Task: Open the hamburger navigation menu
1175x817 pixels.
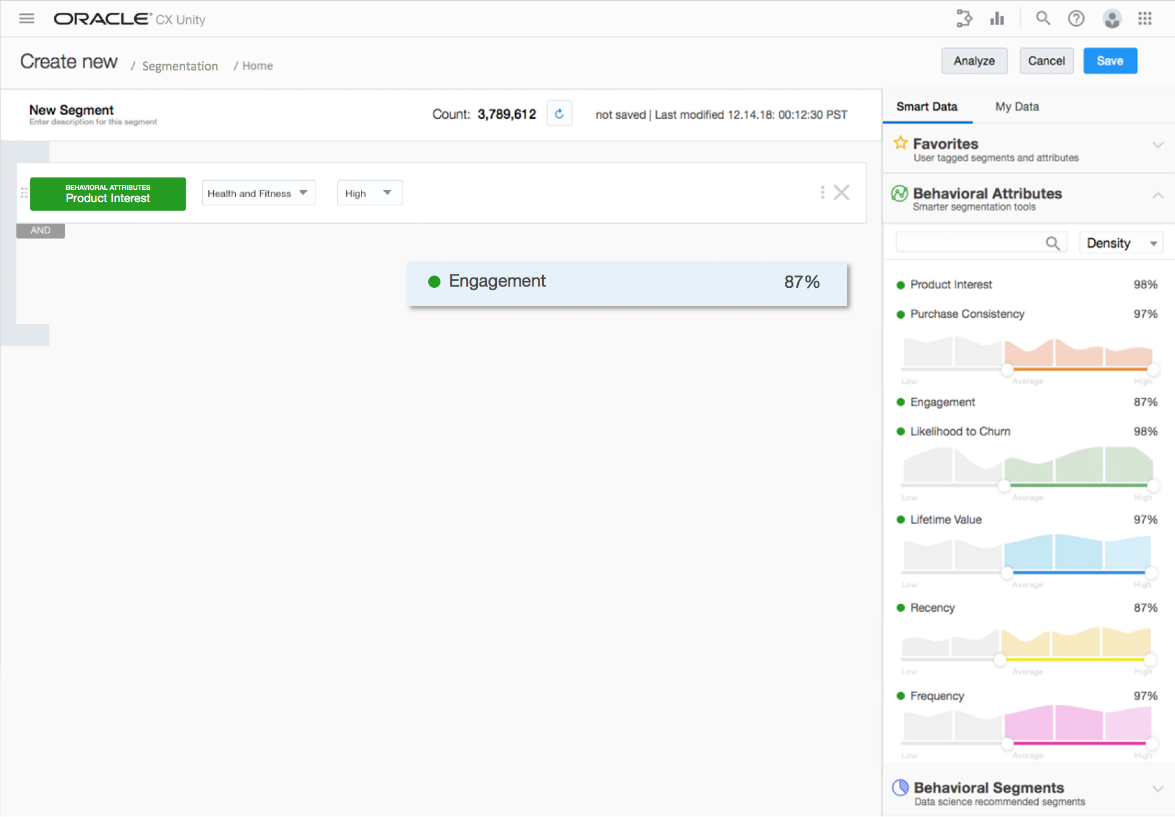Action: [x=26, y=18]
